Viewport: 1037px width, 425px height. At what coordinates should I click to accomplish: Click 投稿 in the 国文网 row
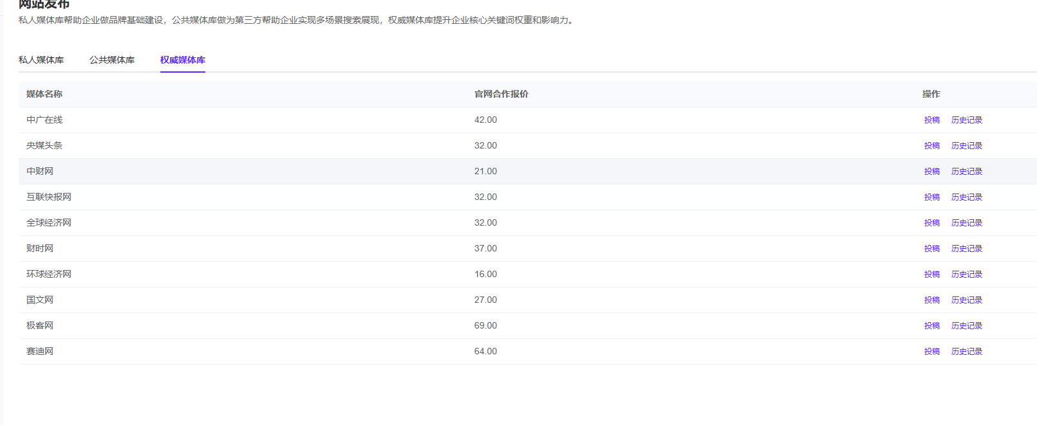[932, 300]
